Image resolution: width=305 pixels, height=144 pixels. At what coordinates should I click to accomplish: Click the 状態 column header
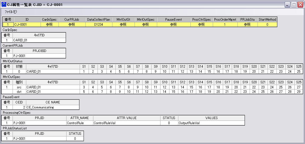19,67
